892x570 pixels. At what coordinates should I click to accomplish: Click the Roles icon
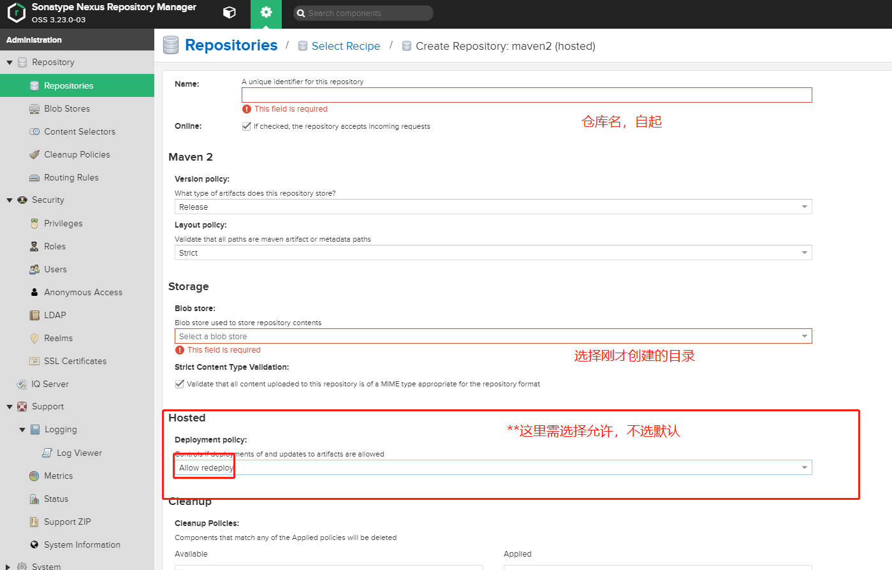coord(34,246)
